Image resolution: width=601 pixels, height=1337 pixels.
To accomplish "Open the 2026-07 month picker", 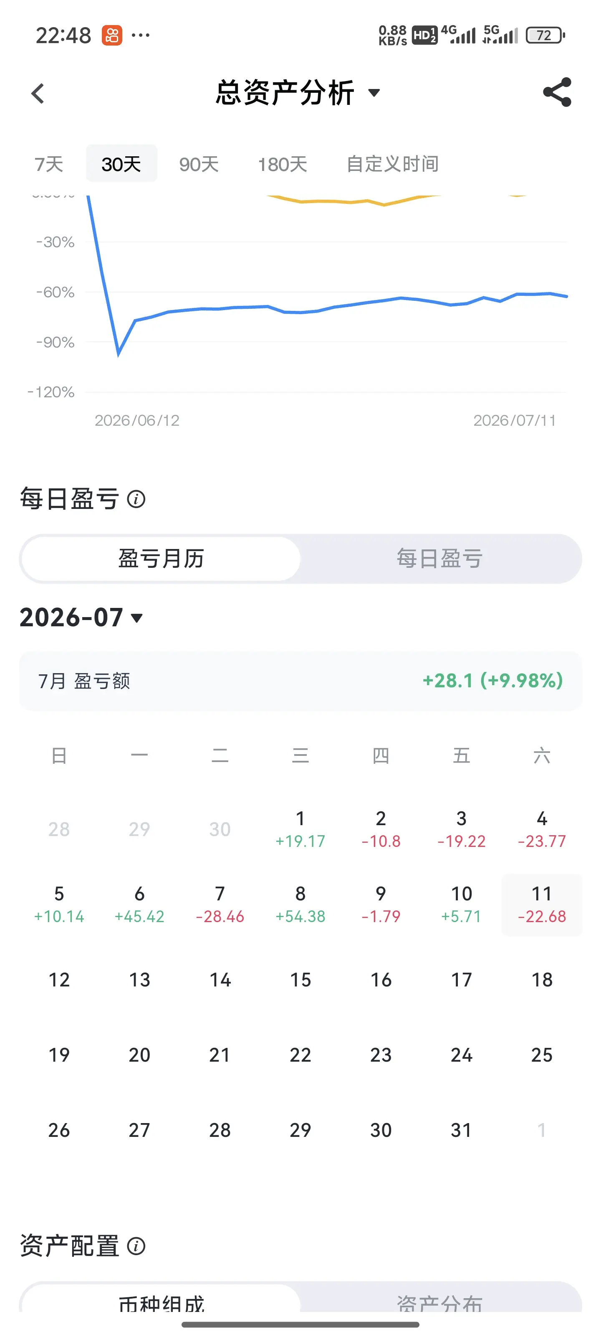I will pos(81,618).
